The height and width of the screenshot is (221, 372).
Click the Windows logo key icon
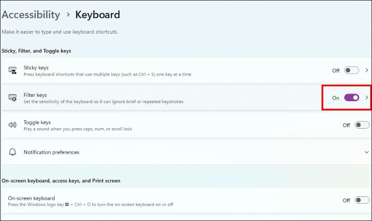[x=67, y=204]
